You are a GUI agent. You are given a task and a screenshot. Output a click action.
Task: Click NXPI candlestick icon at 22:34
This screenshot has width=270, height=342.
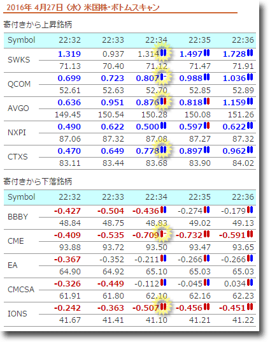pos(163,126)
